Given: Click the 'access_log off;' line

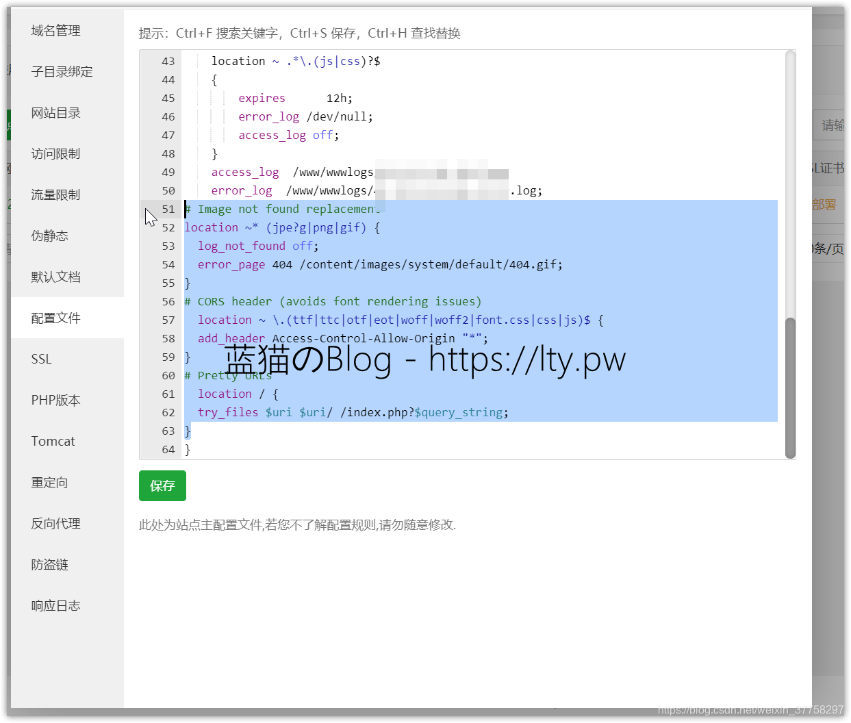Looking at the screenshot, I should tap(288, 135).
